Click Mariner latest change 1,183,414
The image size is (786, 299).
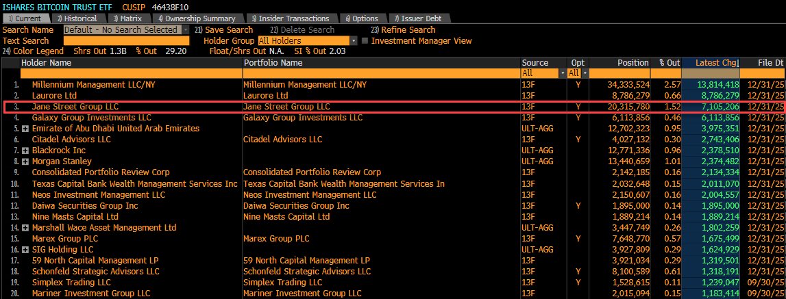coord(721,294)
